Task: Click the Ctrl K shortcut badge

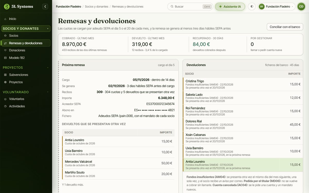Action: coord(207,7)
